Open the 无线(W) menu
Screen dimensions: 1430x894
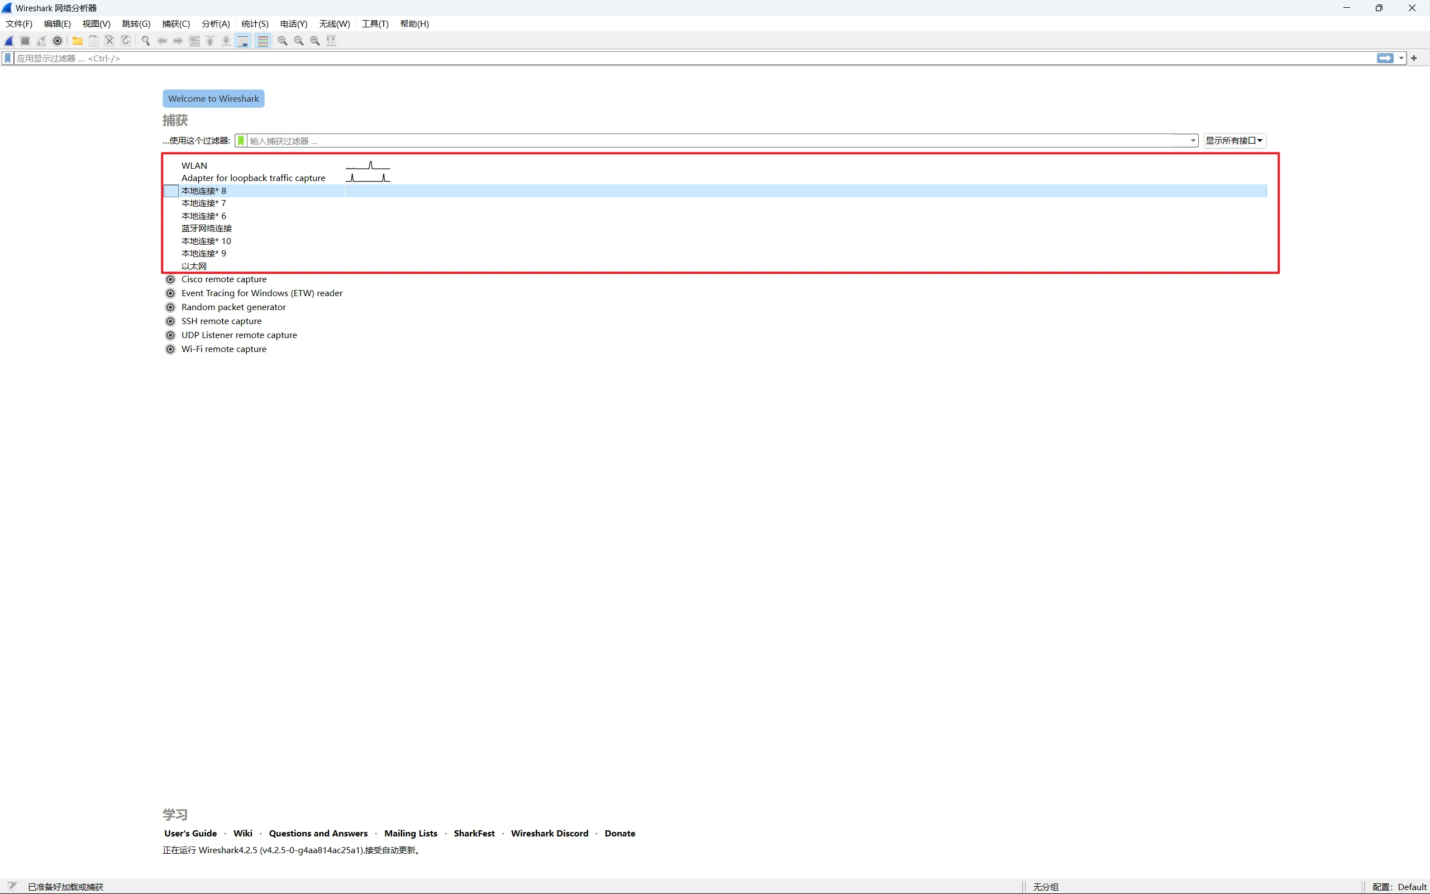coord(335,23)
